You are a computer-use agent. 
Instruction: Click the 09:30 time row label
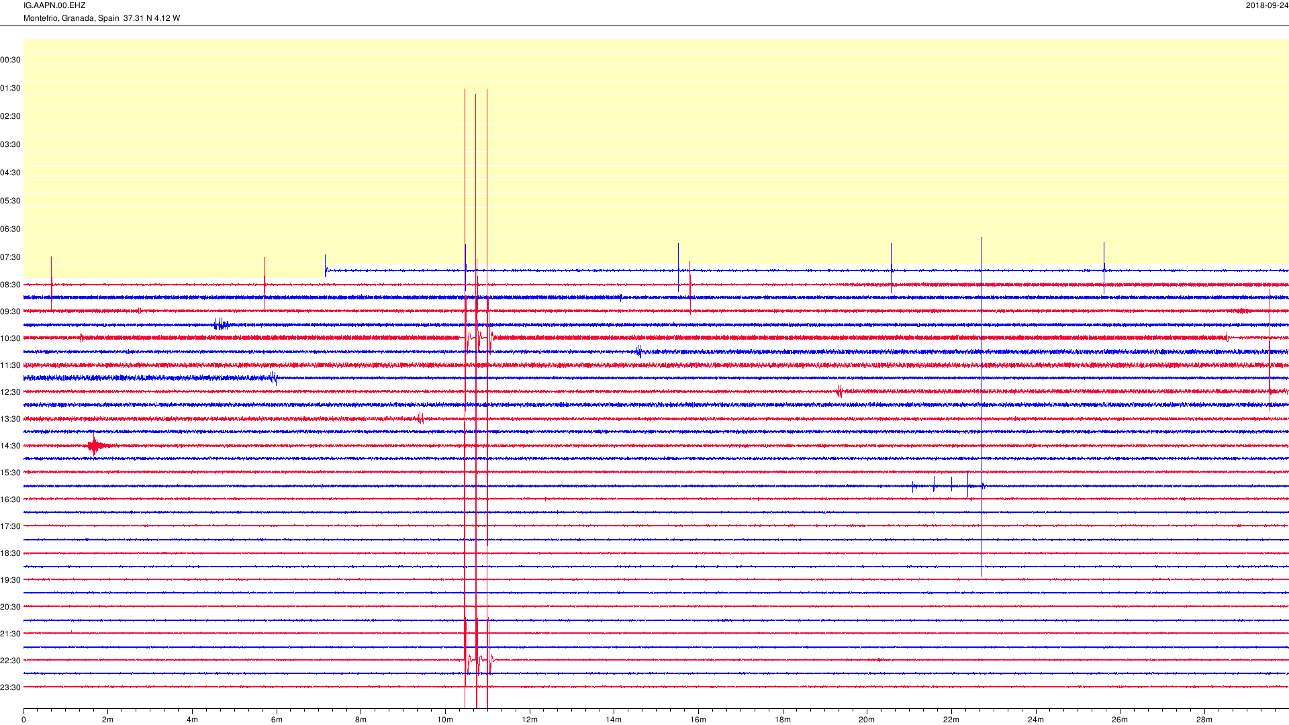[10, 311]
